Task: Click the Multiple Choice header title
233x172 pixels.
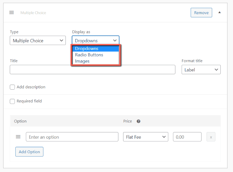Action: [x=33, y=13]
